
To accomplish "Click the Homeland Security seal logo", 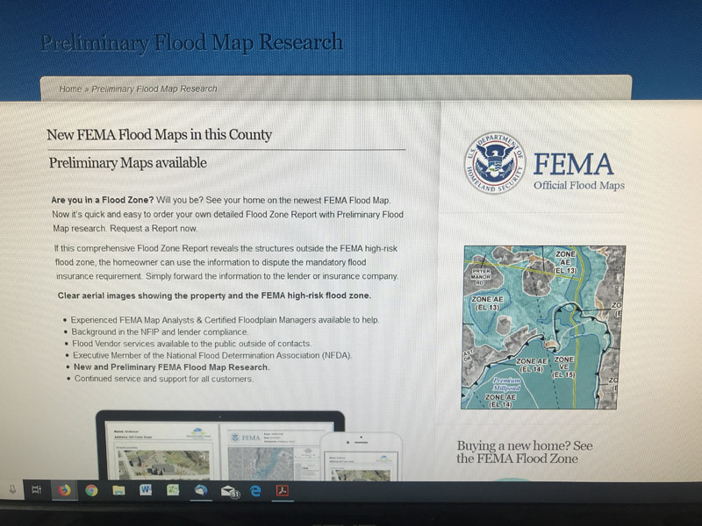I will pos(495,163).
